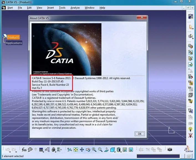Click the Fast Multi Instantiation icon
This screenshot has width=196, height=160.
tap(190, 111)
